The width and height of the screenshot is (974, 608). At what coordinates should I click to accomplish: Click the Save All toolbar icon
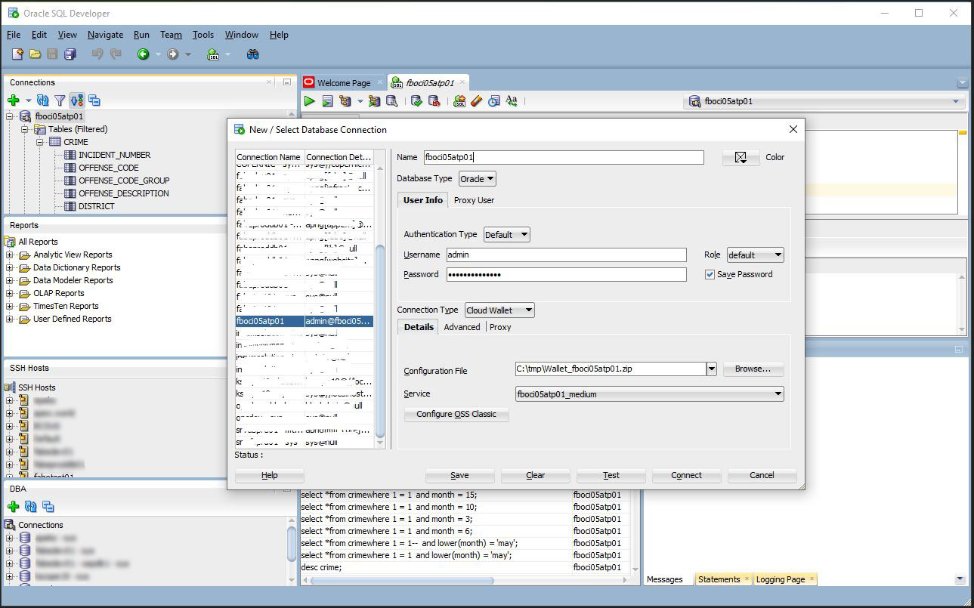(x=70, y=54)
